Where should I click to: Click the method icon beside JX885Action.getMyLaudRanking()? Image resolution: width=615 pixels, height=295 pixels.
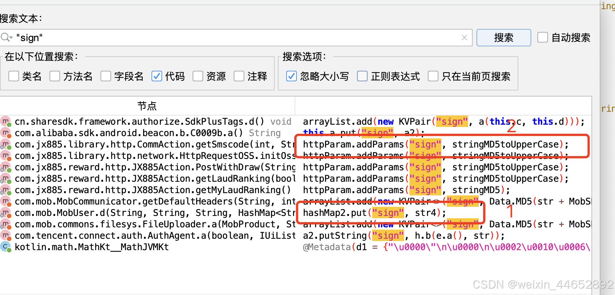(x=6, y=190)
